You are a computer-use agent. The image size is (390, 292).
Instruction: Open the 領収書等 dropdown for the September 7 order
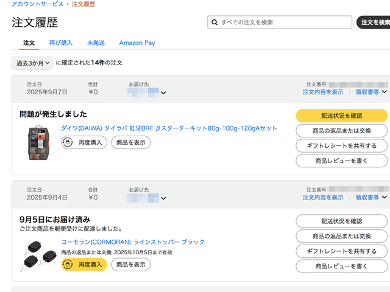[371, 92]
